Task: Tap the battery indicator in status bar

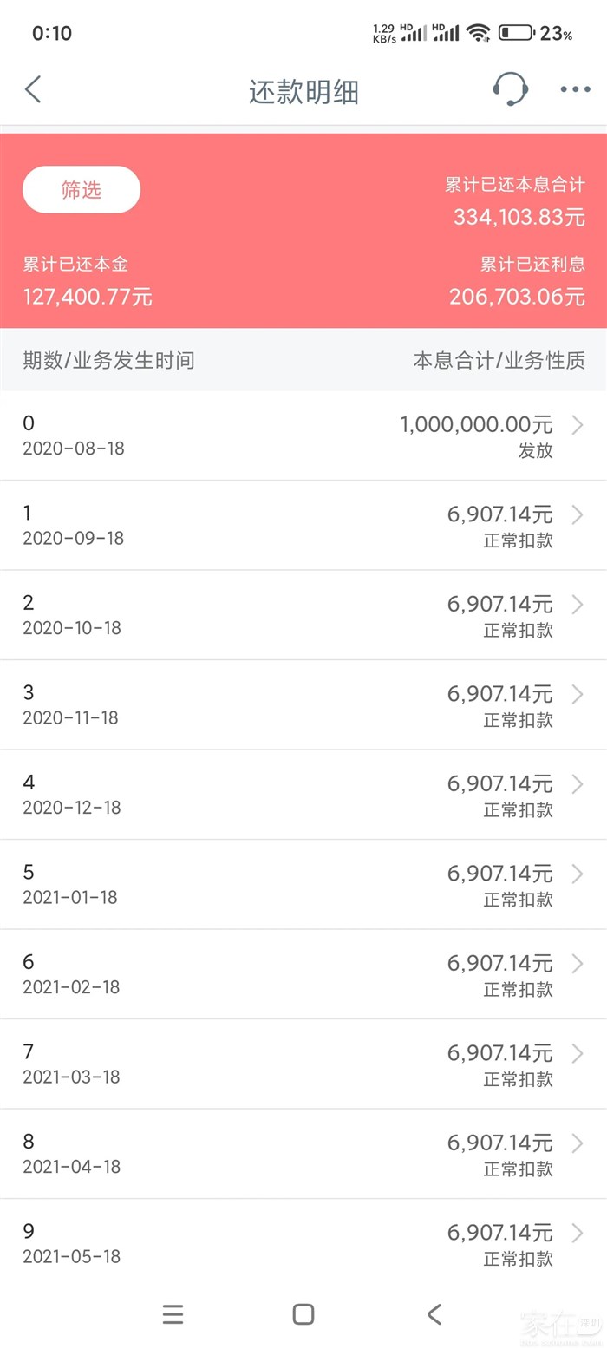Action: 515,34
